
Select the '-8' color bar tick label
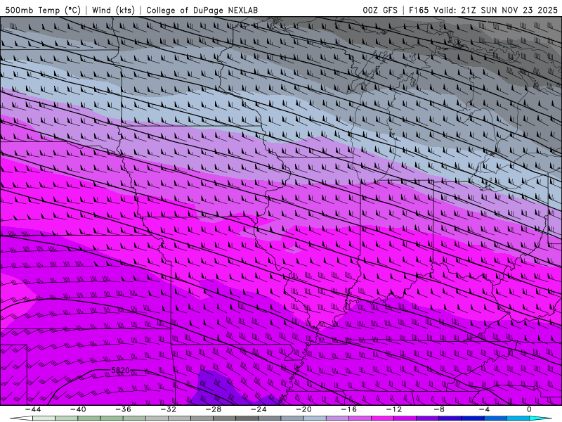point(439,409)
